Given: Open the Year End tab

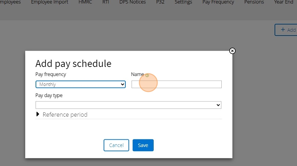Looking at the screenshot, I should coord(284,2).
